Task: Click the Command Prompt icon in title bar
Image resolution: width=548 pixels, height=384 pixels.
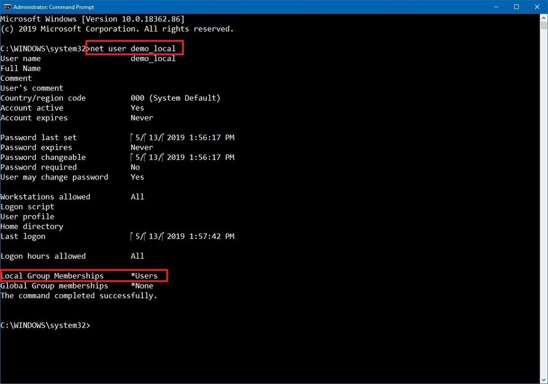Action: tap(7, 7)
